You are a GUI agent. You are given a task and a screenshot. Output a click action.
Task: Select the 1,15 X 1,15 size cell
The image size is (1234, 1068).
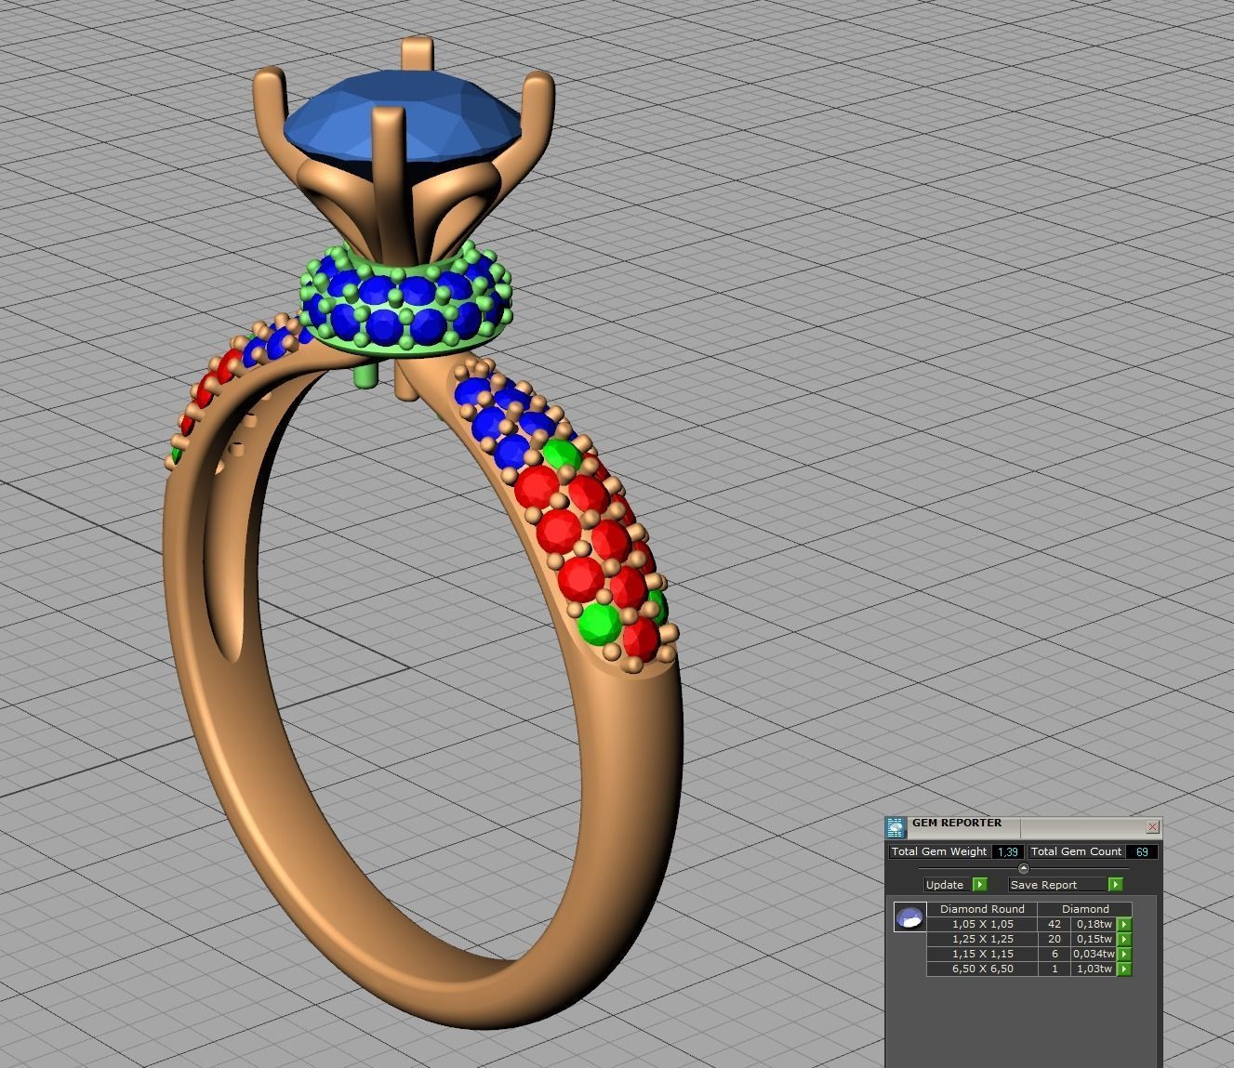[982, 954]
